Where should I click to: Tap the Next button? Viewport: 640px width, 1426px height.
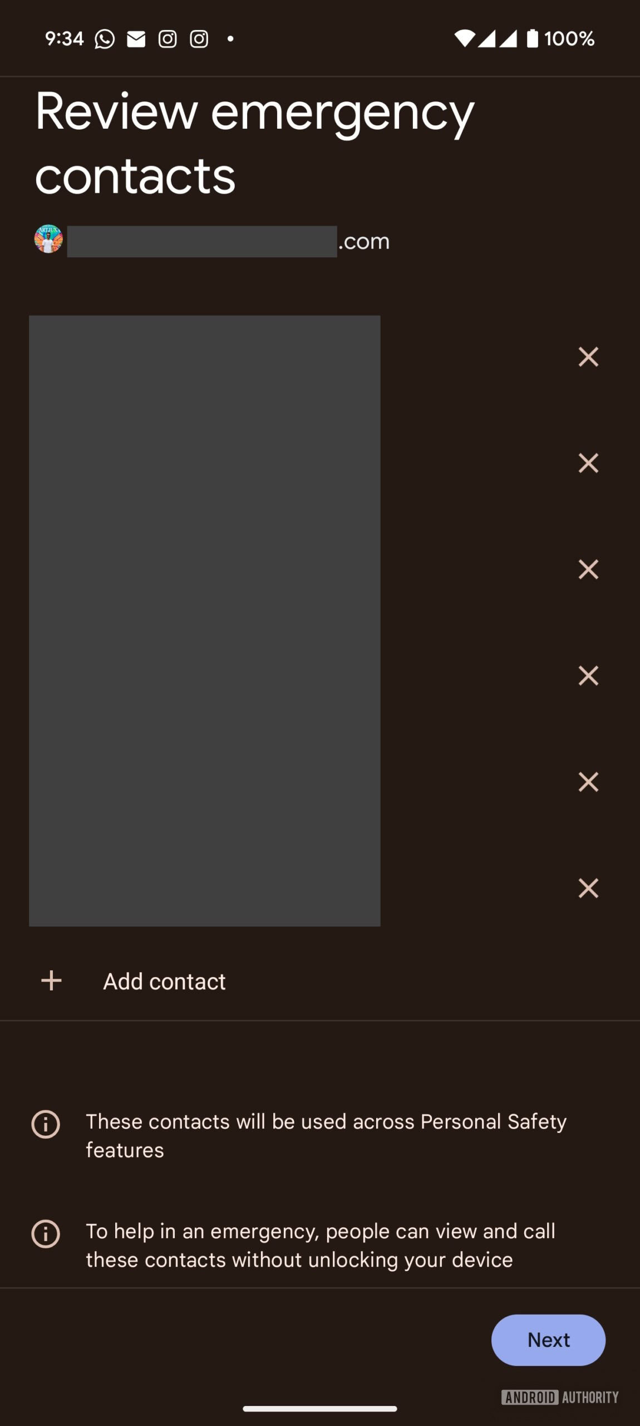[548, 1340]
